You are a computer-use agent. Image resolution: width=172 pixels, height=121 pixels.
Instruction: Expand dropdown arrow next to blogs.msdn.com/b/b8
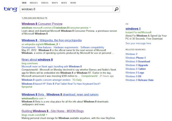[x=47, y=115]
